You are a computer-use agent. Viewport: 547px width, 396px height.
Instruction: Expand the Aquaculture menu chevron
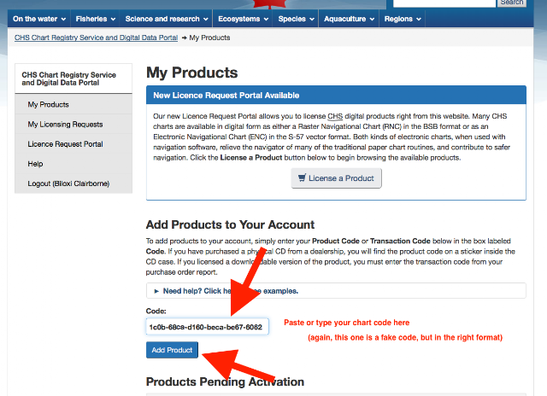click(372, 19)
